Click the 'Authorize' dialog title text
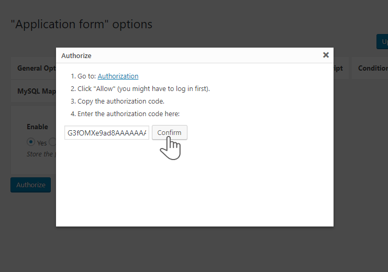388x272 pixels. click(76, 56)
